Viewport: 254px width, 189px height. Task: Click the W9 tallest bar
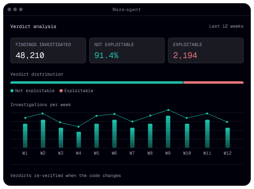(x=168, y=132)
